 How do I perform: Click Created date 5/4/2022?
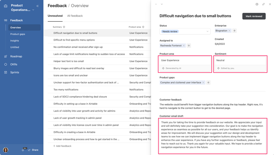point(220,44)
